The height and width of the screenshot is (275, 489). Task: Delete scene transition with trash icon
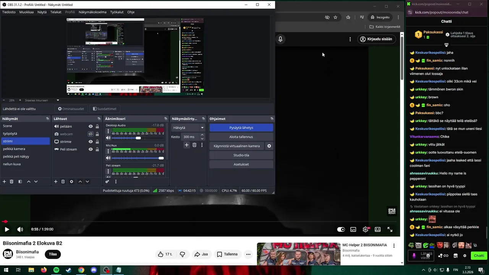(194, 145)
